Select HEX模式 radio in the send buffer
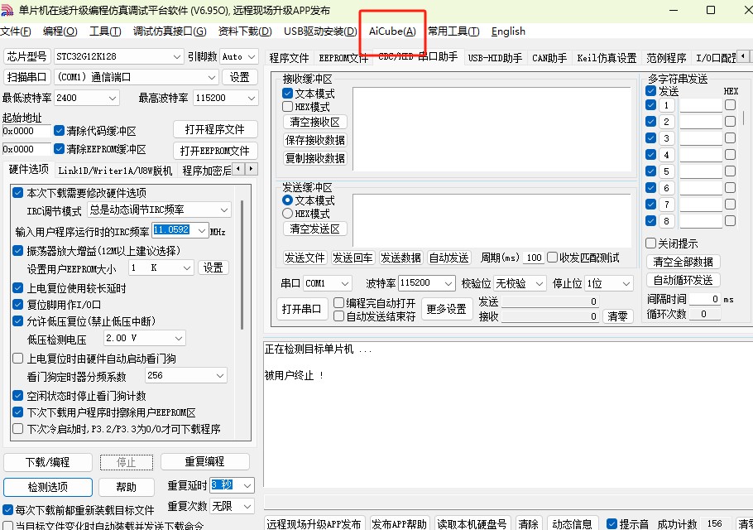The width and height of the screenshot is (753, 530). [288, 214]
